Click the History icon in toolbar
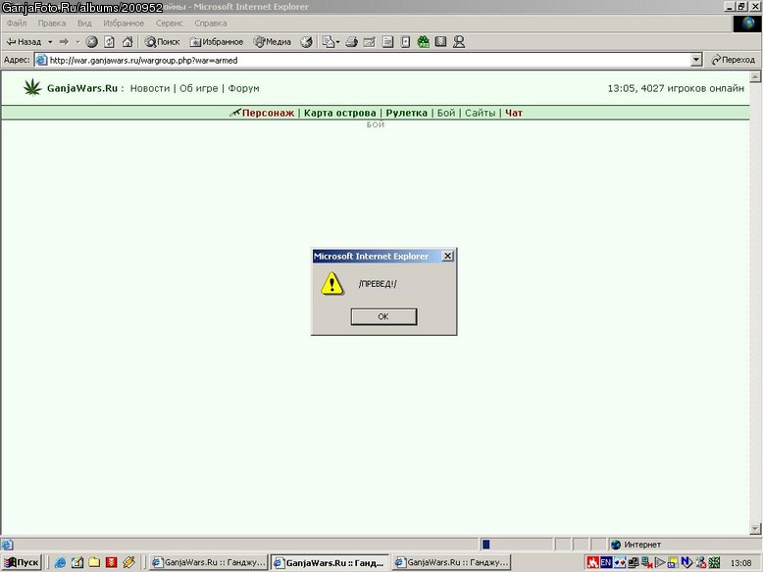Viewport: 763px width, 572px height. point(306,42)
